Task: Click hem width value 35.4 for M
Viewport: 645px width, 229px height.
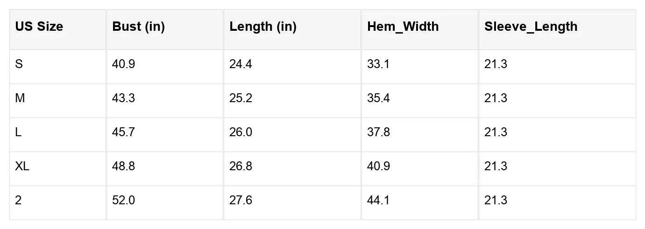Action: (x=378, y=98)
